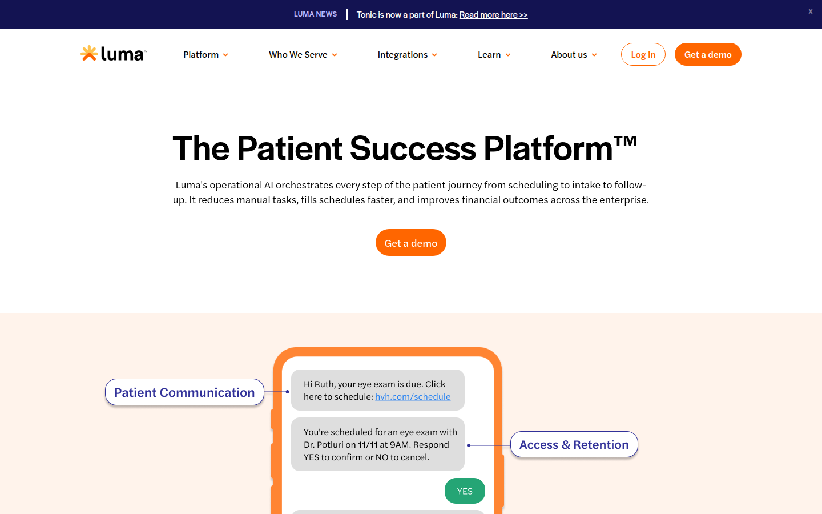Click the hero Get a demo button
This screenshot has width=822, height=514.
click(410, 243)
